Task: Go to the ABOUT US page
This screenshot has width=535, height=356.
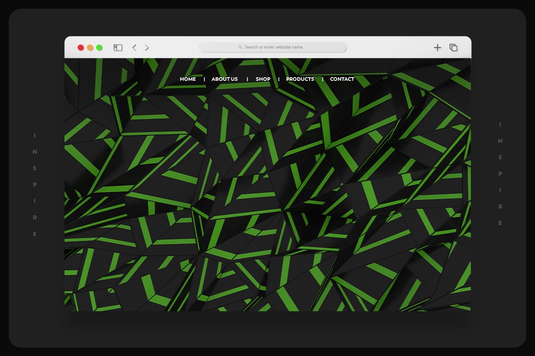Action: pos(225,79)
